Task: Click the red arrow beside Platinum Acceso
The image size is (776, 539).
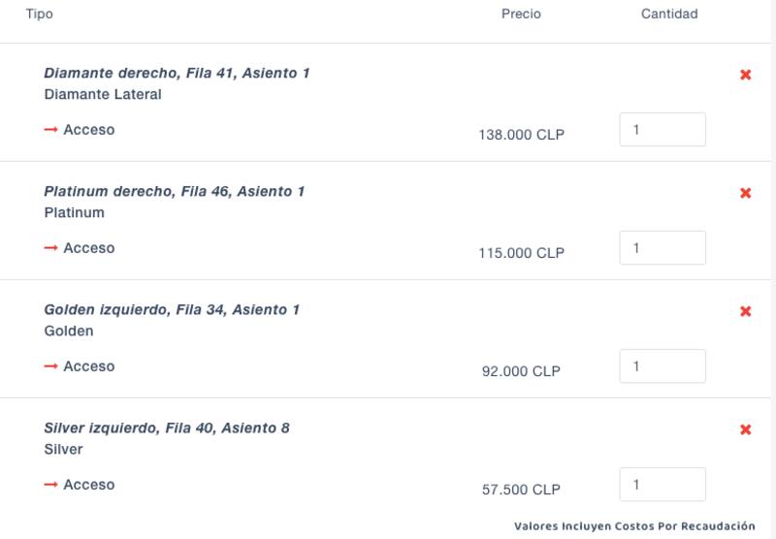Action: [51, 248]
